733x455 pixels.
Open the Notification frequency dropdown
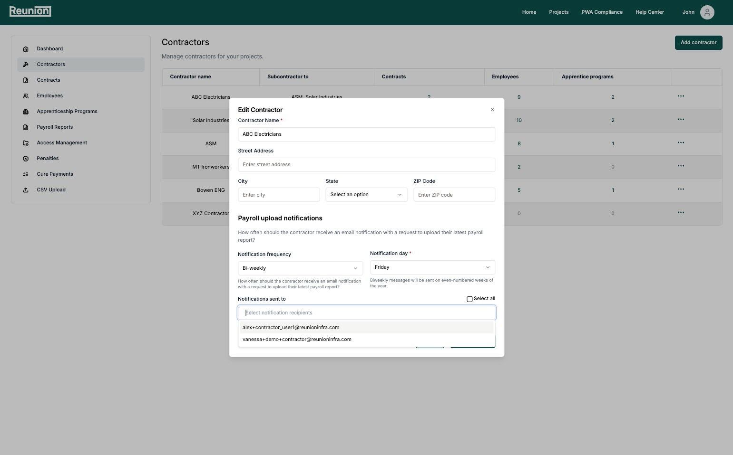pos(300,268)
